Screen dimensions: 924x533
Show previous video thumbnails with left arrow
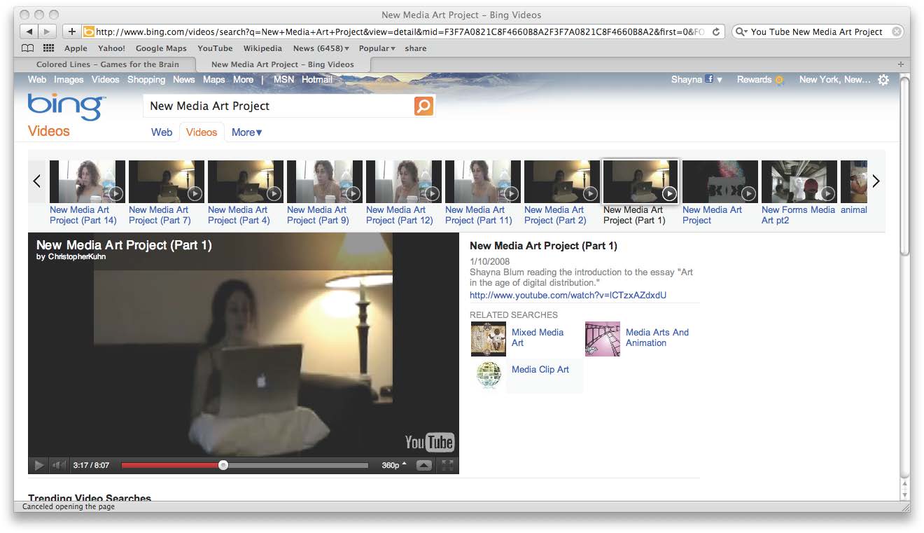click(37, 181)
